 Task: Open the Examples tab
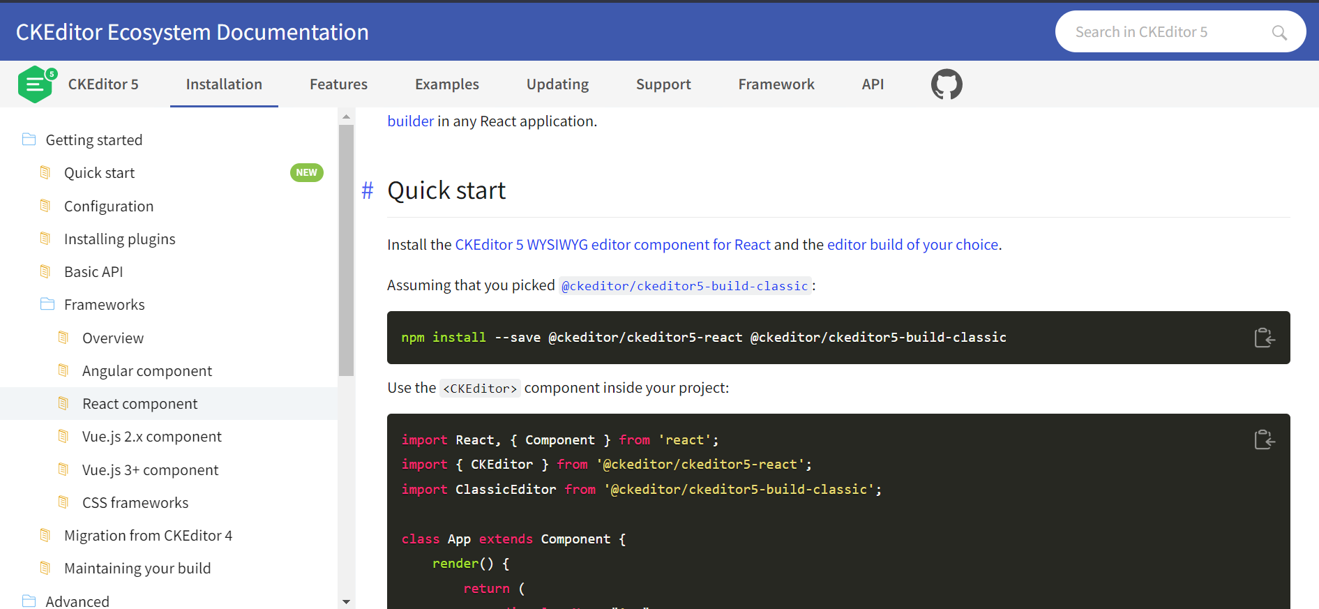446,84
